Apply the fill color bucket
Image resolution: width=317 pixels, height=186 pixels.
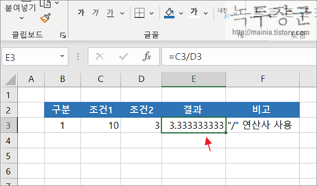click(169, 13)
